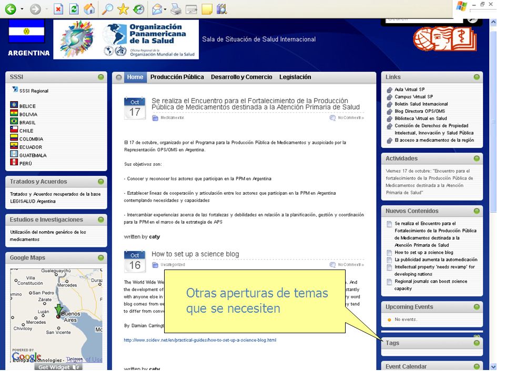The height and width of the screenshot is (379, 505).
Task: Select BOLIVIA in the country list
Action: pyautogui.click(x=28, y=114)
